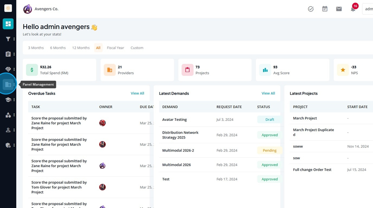Open the graduation cap sidebar icon
The image size is (373, 208).
click(8, 100)
